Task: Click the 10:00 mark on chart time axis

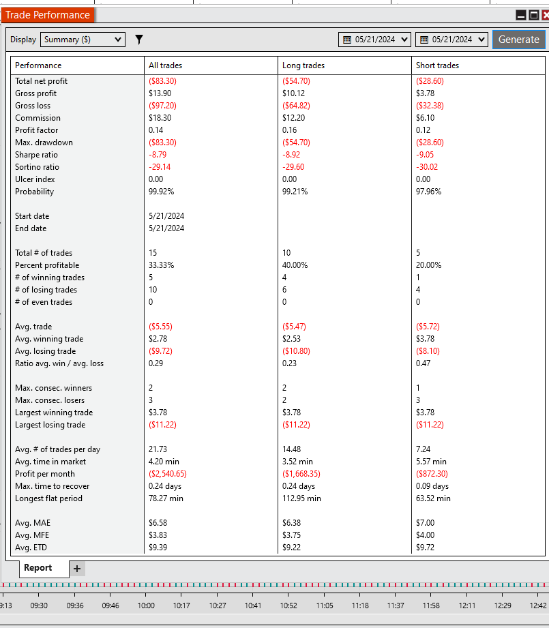Action: tap(146, 605)
